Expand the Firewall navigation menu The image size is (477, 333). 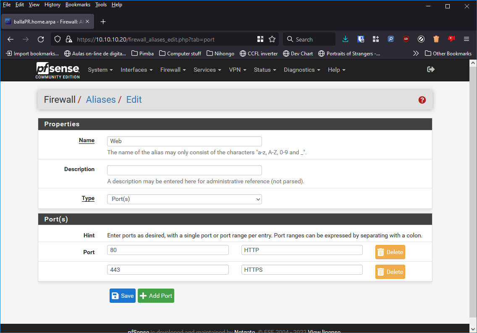click(173, 70)
